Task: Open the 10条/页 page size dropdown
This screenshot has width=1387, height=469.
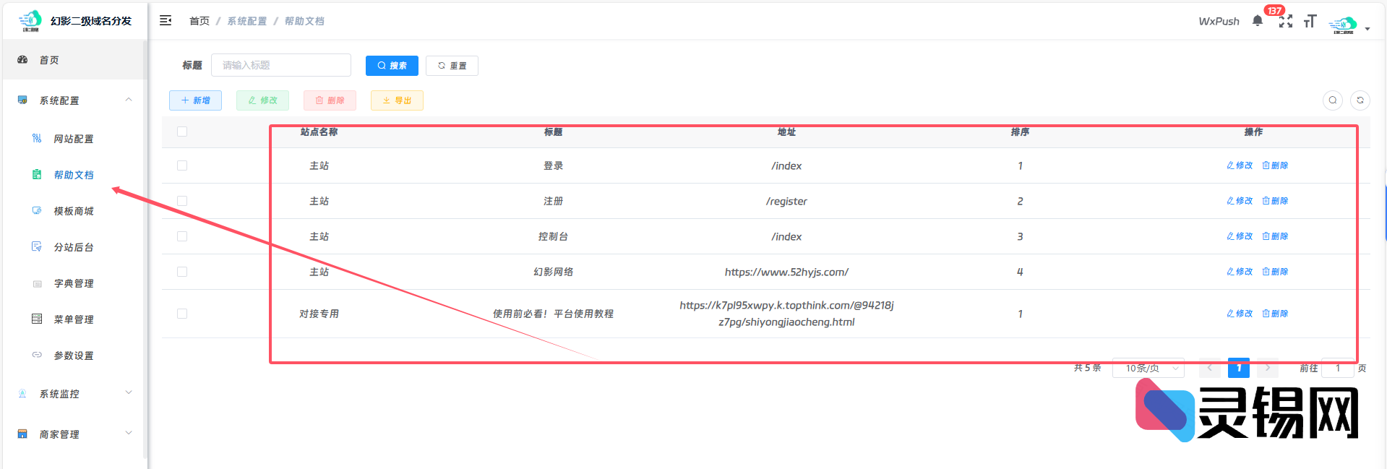Action: pyautogui.click(x=1148, y=368)
